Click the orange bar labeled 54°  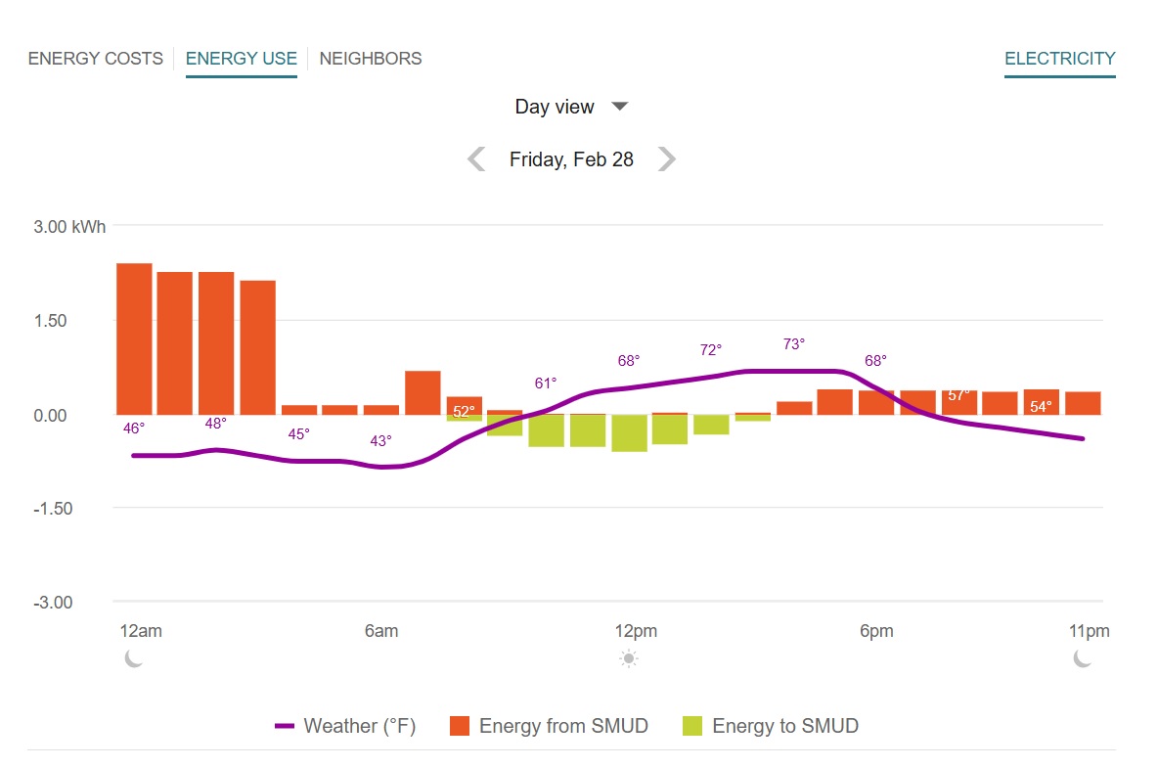point(1042,401)
